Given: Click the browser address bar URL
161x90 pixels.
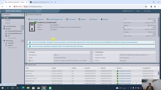Looking at the screenshot, I should [x=33, y=7].
